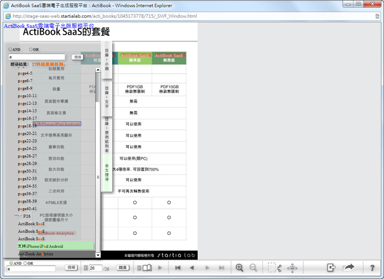Click the PDF1GB capacity table cell
384x279 pixels.
pyautogui.click(x=135, y=89)
